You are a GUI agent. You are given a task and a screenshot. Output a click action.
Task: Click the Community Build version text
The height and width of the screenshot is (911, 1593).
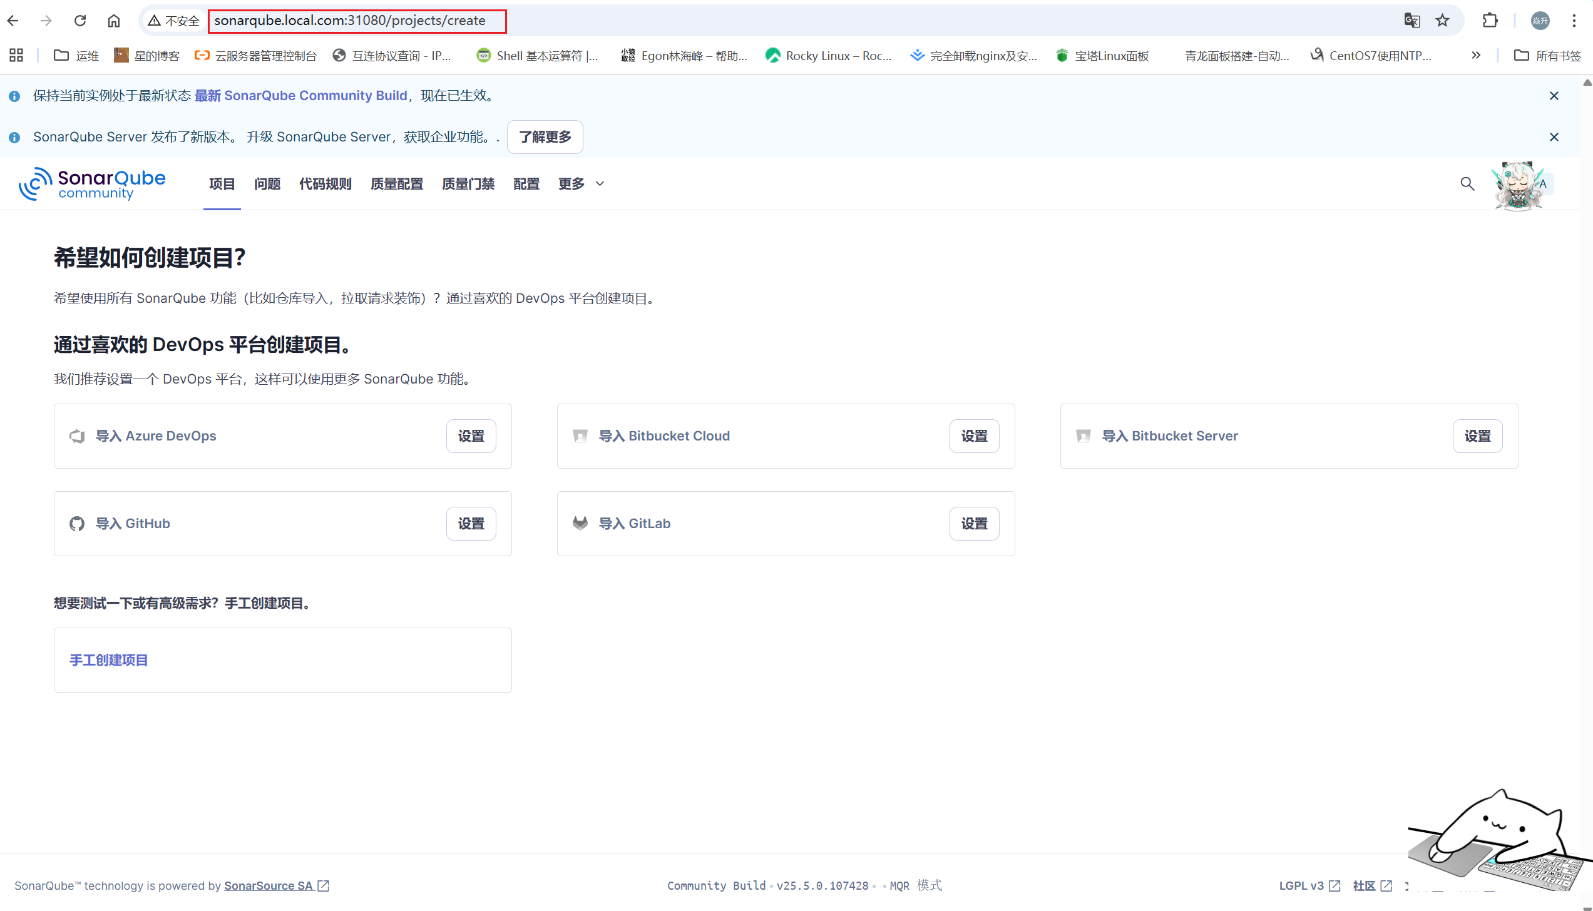click(767, 885)
